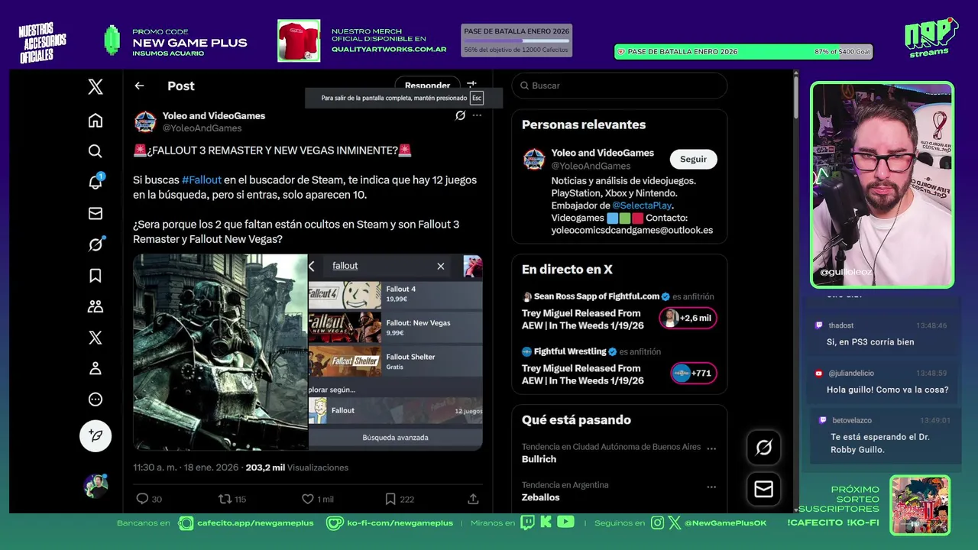Click the NRP streams logo

(931, 37)
